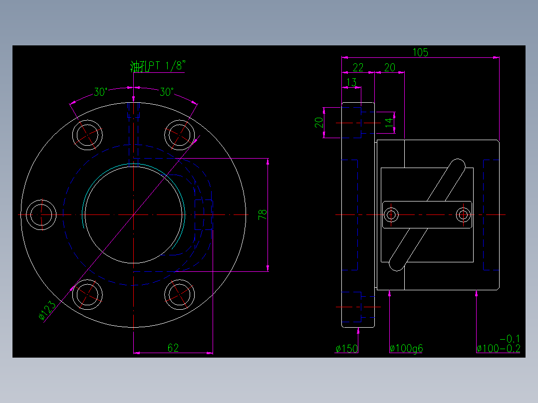Screen dimensions: 538x403
Task: Select the 13 depth dimension text
Action: coord(351,82)
